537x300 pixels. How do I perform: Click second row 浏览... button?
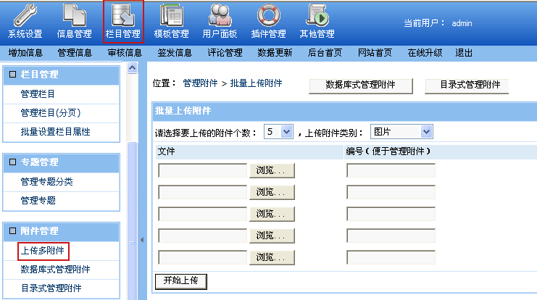272,192
